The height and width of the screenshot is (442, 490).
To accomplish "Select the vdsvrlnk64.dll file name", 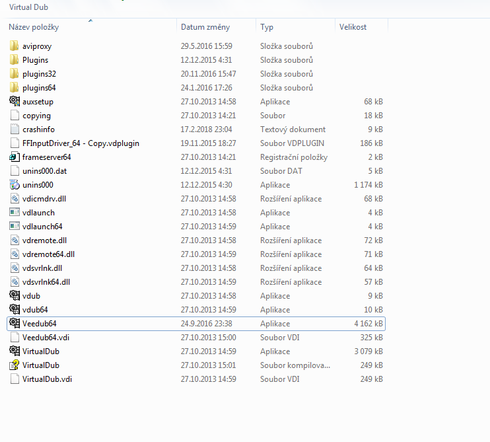I will [x=46, y=282].
